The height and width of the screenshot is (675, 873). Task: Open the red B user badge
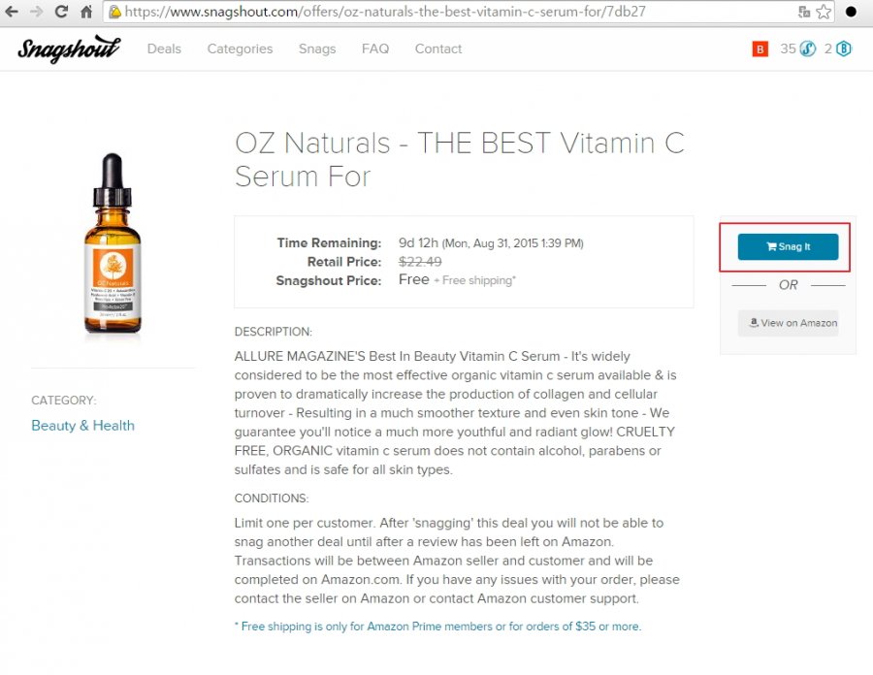(760, 48)
